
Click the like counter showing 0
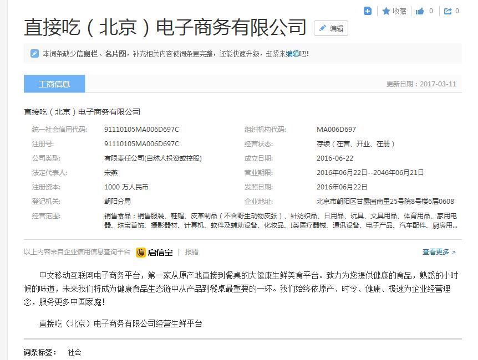pos(431,11)
